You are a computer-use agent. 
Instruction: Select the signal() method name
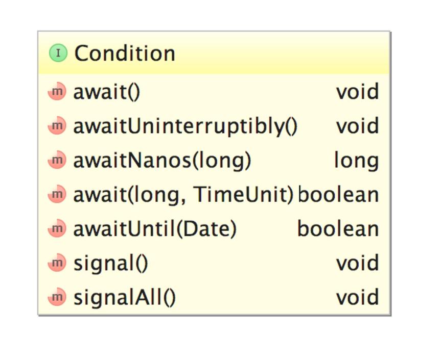point(111,263)
